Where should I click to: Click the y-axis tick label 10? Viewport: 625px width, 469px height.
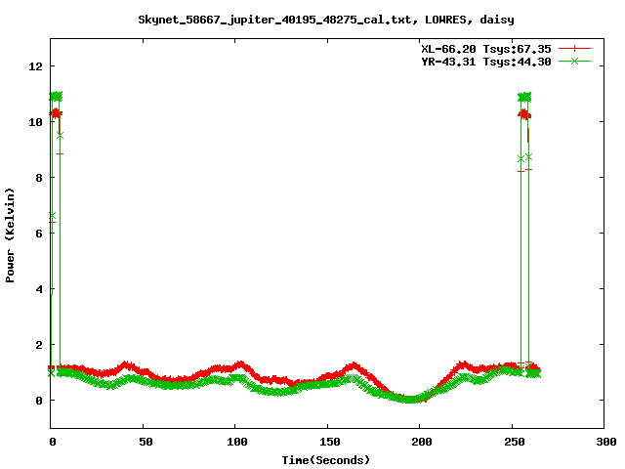tap(35, 122)
